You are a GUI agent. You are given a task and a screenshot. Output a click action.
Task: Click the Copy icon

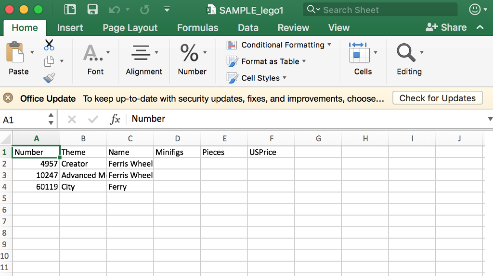(49, 61)
